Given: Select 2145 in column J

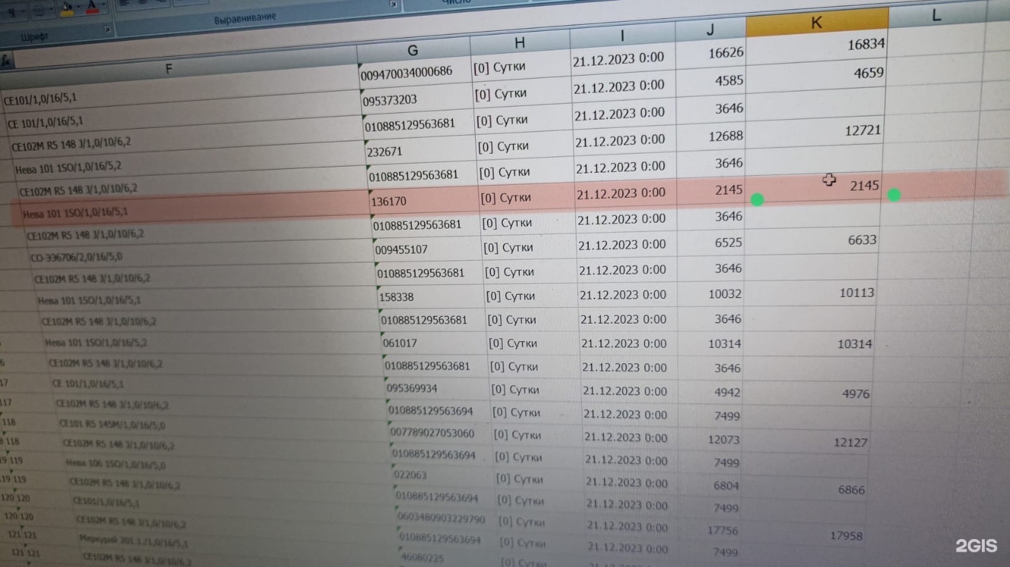Looking at the screenshot, I should pyautogui.click(x=711, y=190).
